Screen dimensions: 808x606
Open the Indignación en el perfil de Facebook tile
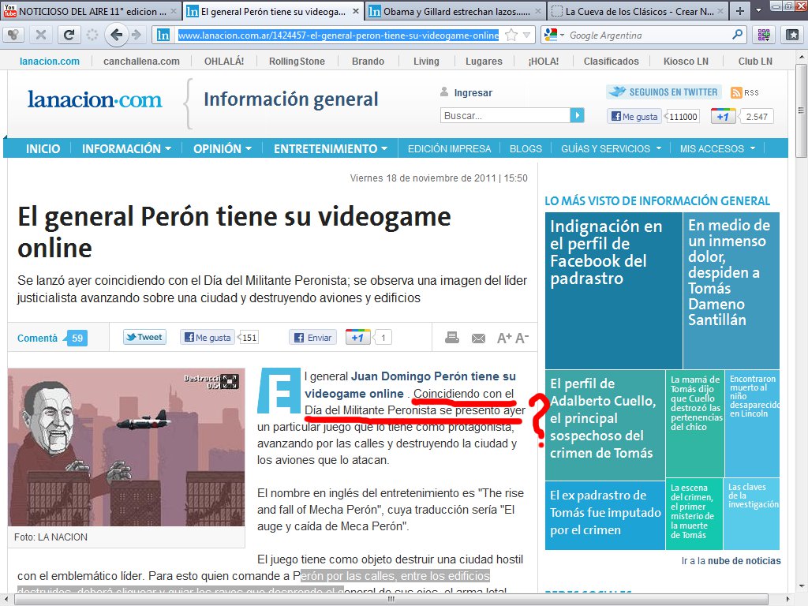click(x=614, y=290)
